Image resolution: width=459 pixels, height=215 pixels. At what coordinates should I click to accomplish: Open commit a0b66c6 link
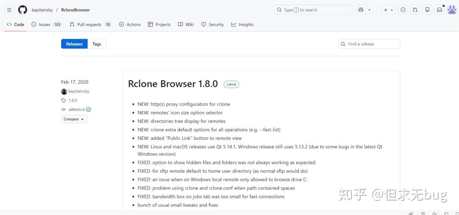tap(76, 109)
